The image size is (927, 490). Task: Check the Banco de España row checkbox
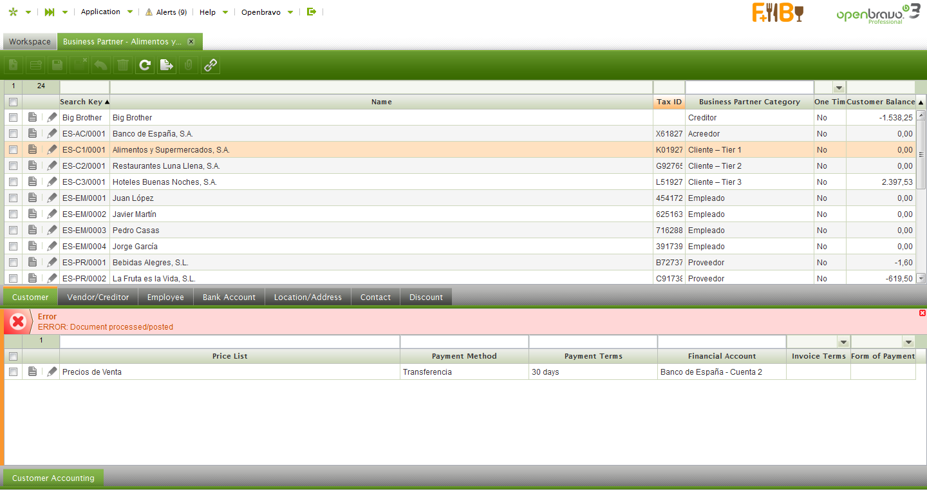13,134
